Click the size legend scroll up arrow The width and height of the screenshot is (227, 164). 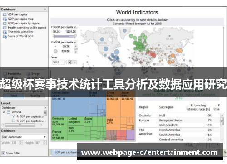(76, 46)
